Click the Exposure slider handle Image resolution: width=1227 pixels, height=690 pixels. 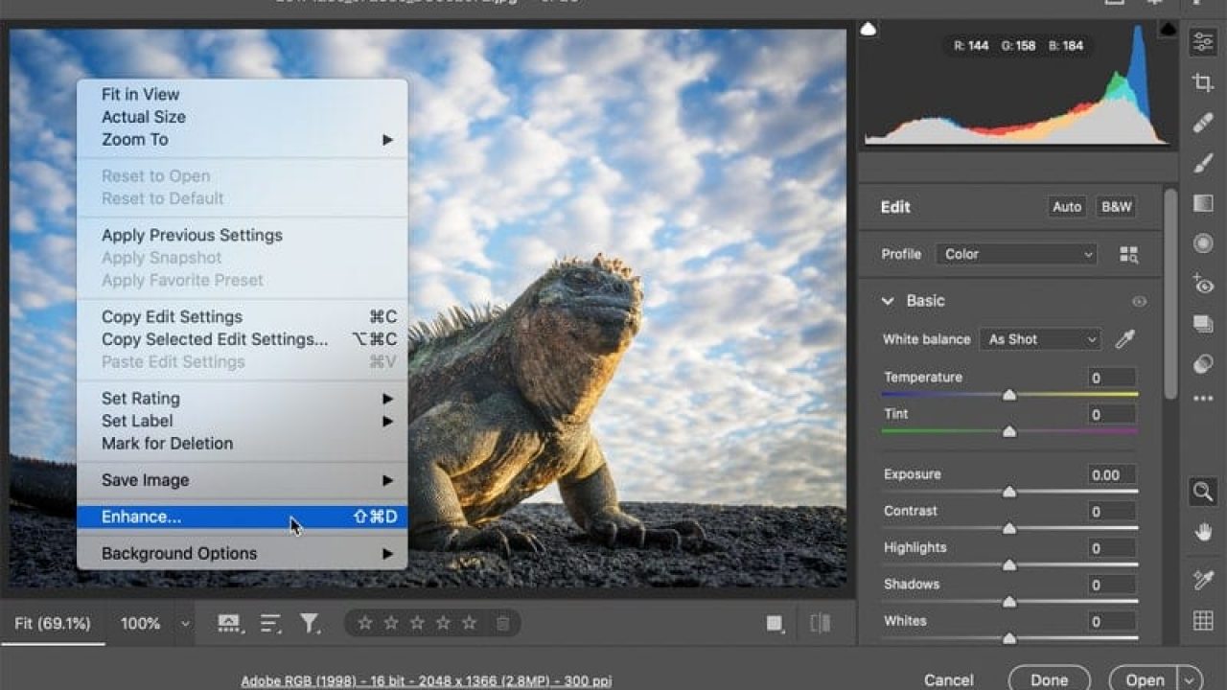click(x=1009, y=492)
